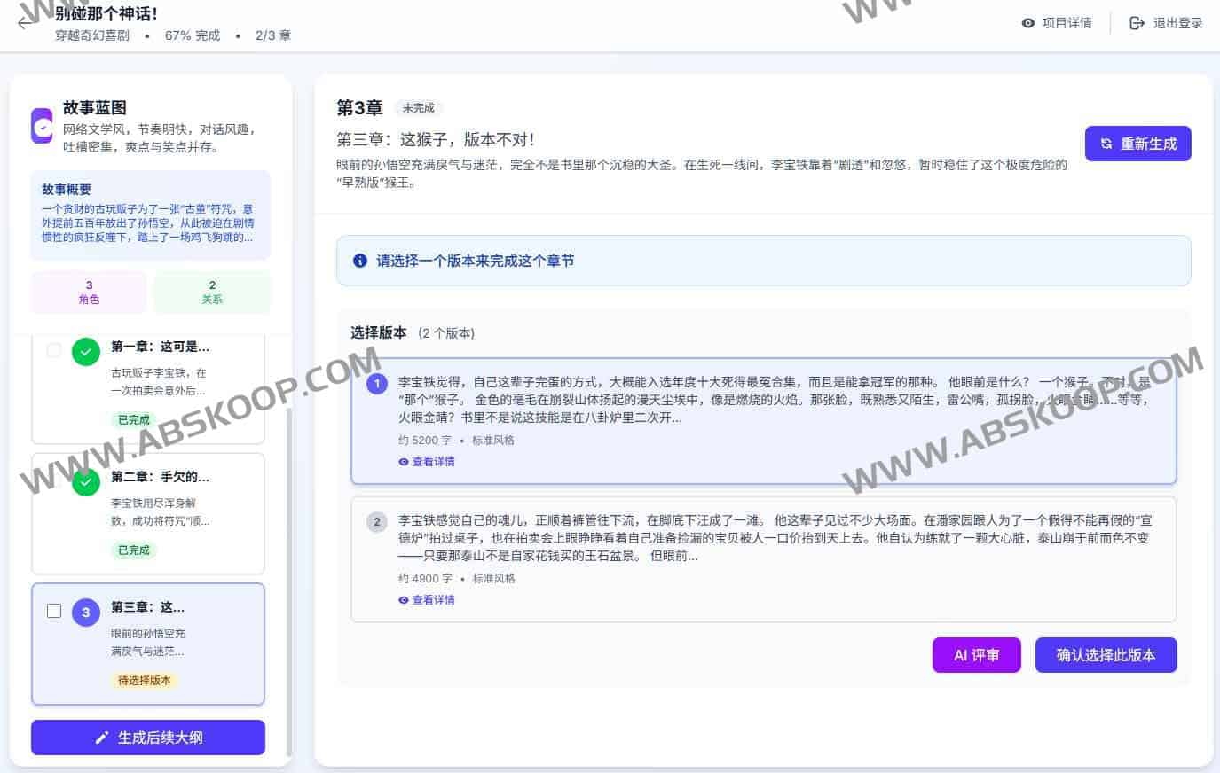The image size is (1220, 773).
Task: Click the back arrow icon
Action: point(26,23)
